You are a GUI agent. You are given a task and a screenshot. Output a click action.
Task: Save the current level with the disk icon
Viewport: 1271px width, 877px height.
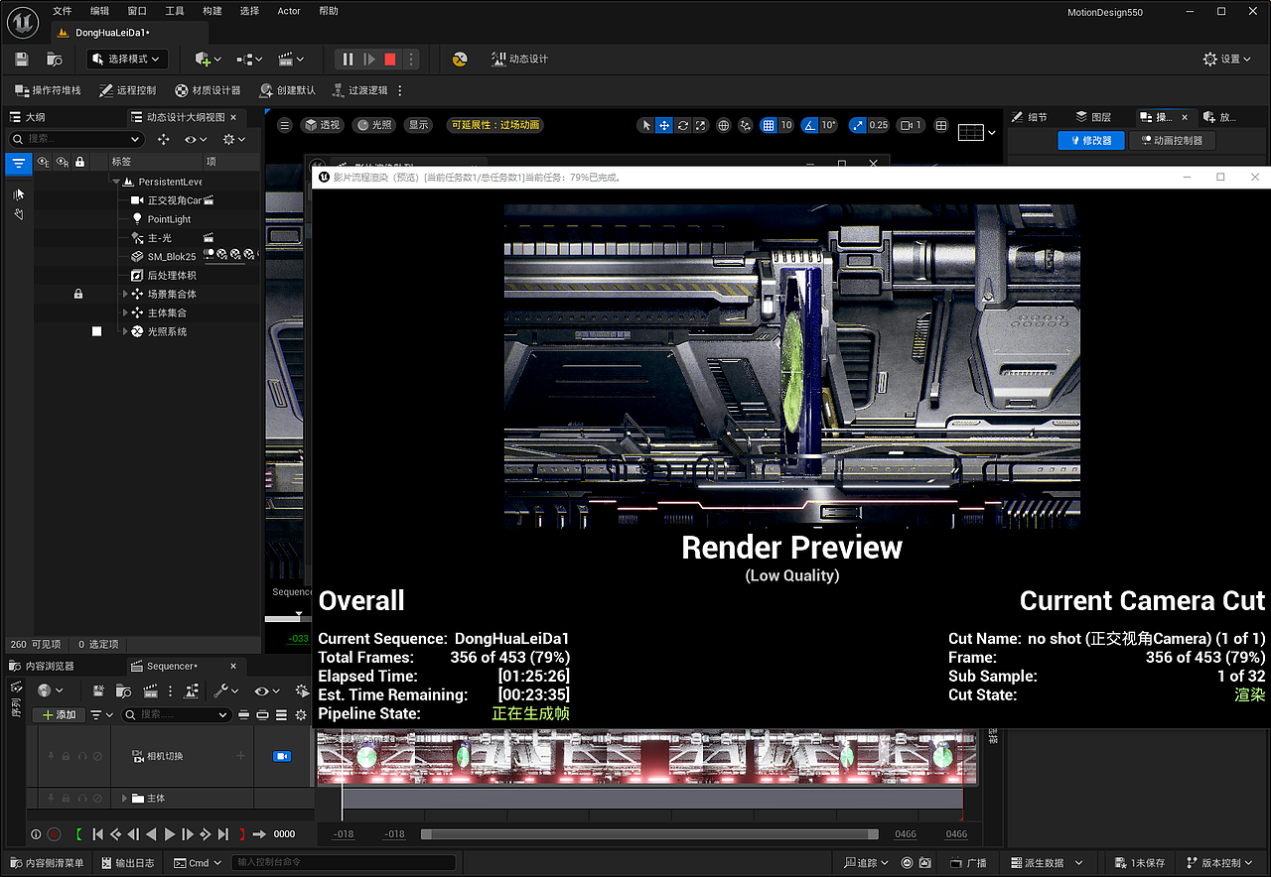(x=22, y=60)
